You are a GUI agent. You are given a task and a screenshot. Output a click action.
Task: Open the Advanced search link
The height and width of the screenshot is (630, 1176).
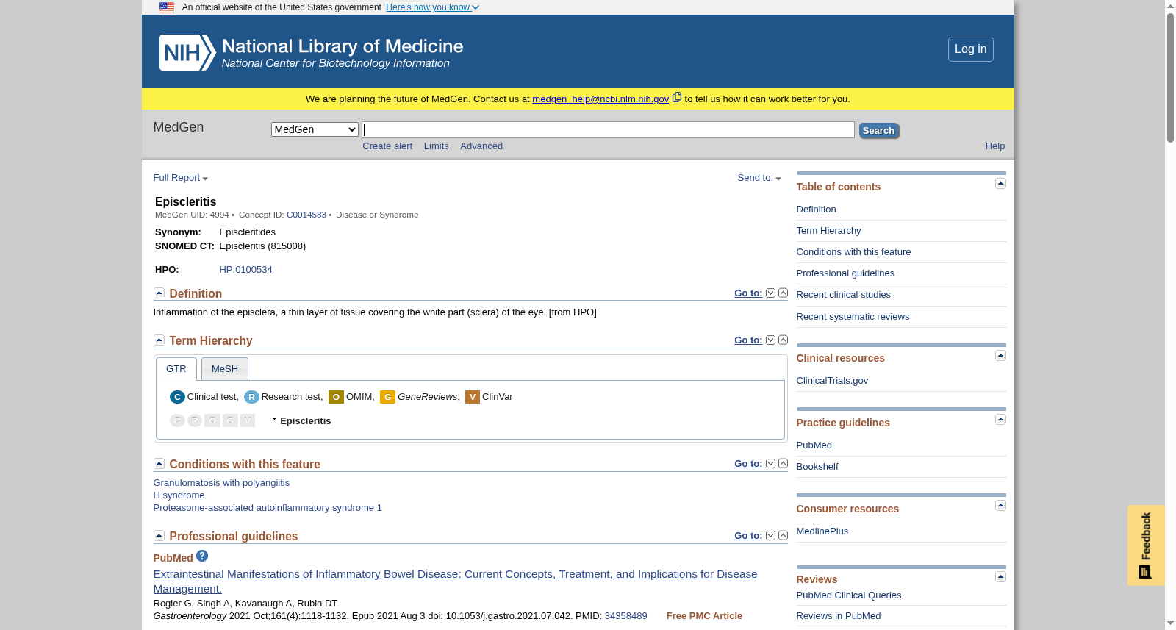[x=481, y=146]
